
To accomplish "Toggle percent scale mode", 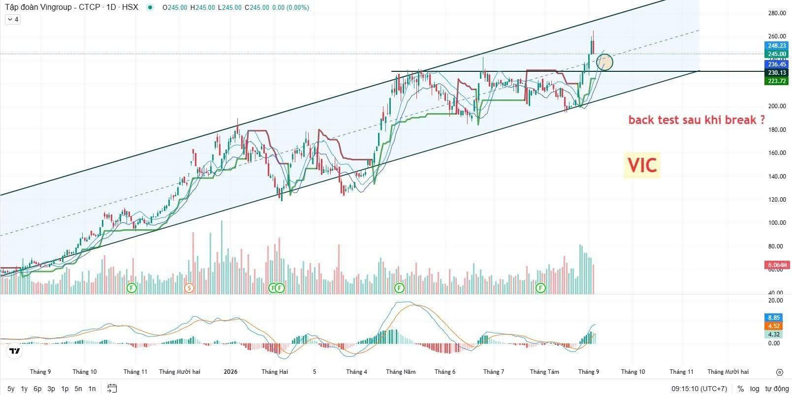I will point(740,389).
